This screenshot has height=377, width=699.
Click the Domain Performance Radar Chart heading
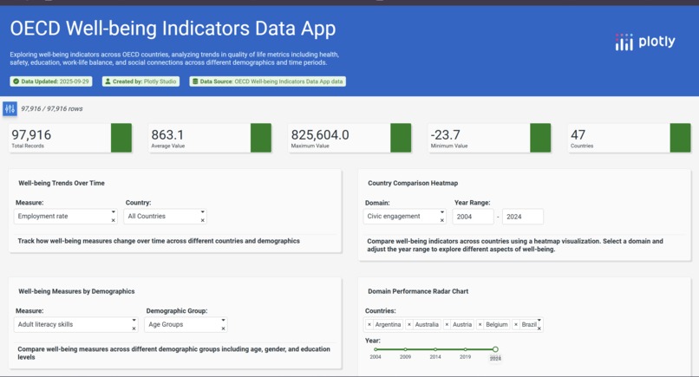(x=418, y=291)
